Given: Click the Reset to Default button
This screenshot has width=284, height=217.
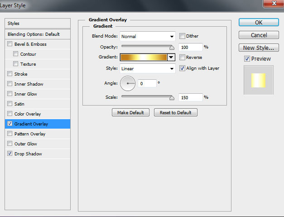Looking at the screenshot, I should click(x=175, y=112).
